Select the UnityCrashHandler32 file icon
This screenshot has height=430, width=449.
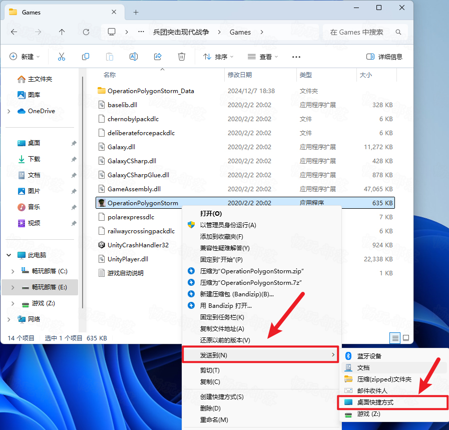(x=102, y=245)
